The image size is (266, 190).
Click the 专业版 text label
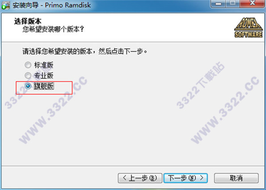44,76
